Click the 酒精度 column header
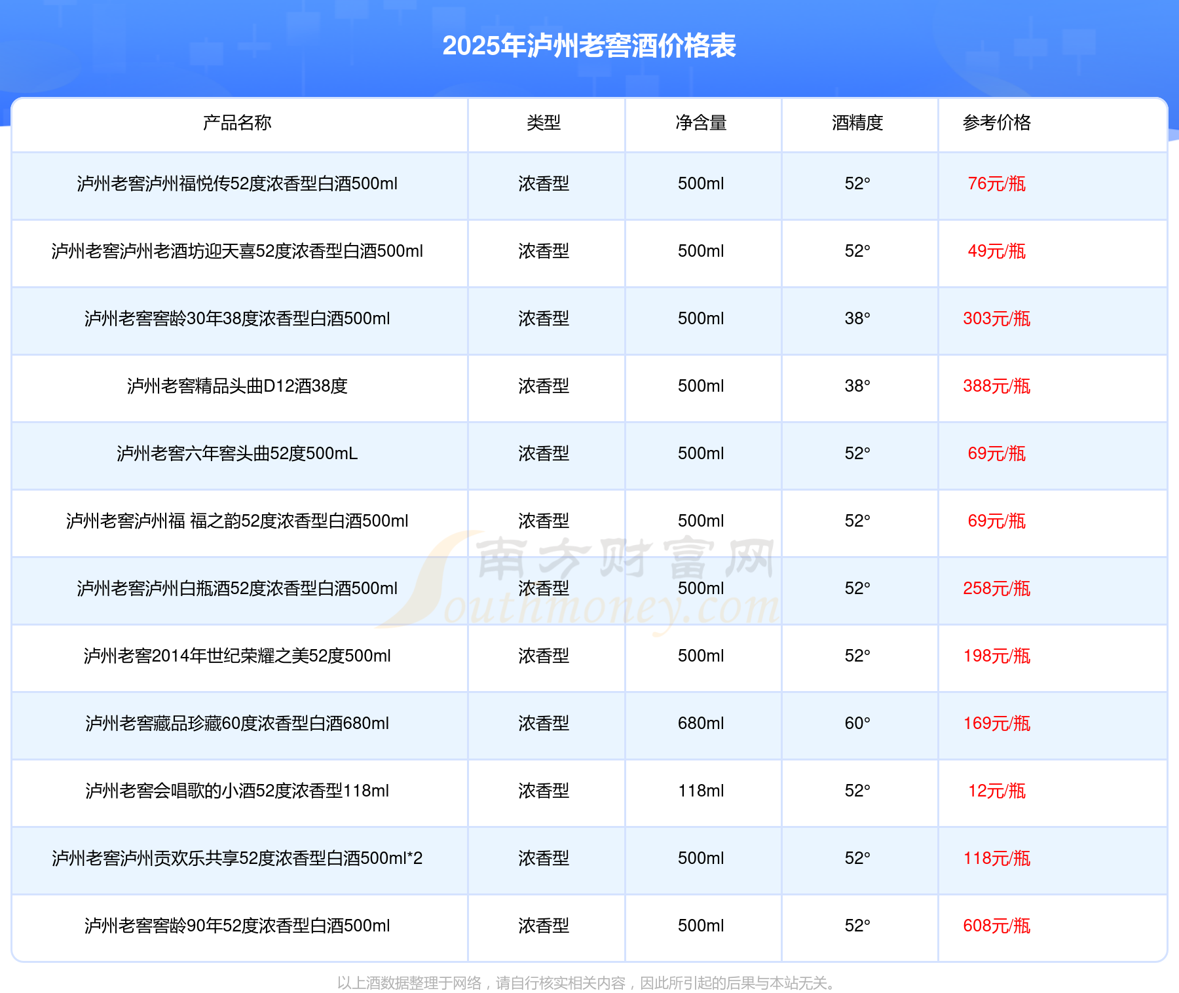Image resolution: width=1179 pixels, height=993 pixels. [x=857, y=122]
